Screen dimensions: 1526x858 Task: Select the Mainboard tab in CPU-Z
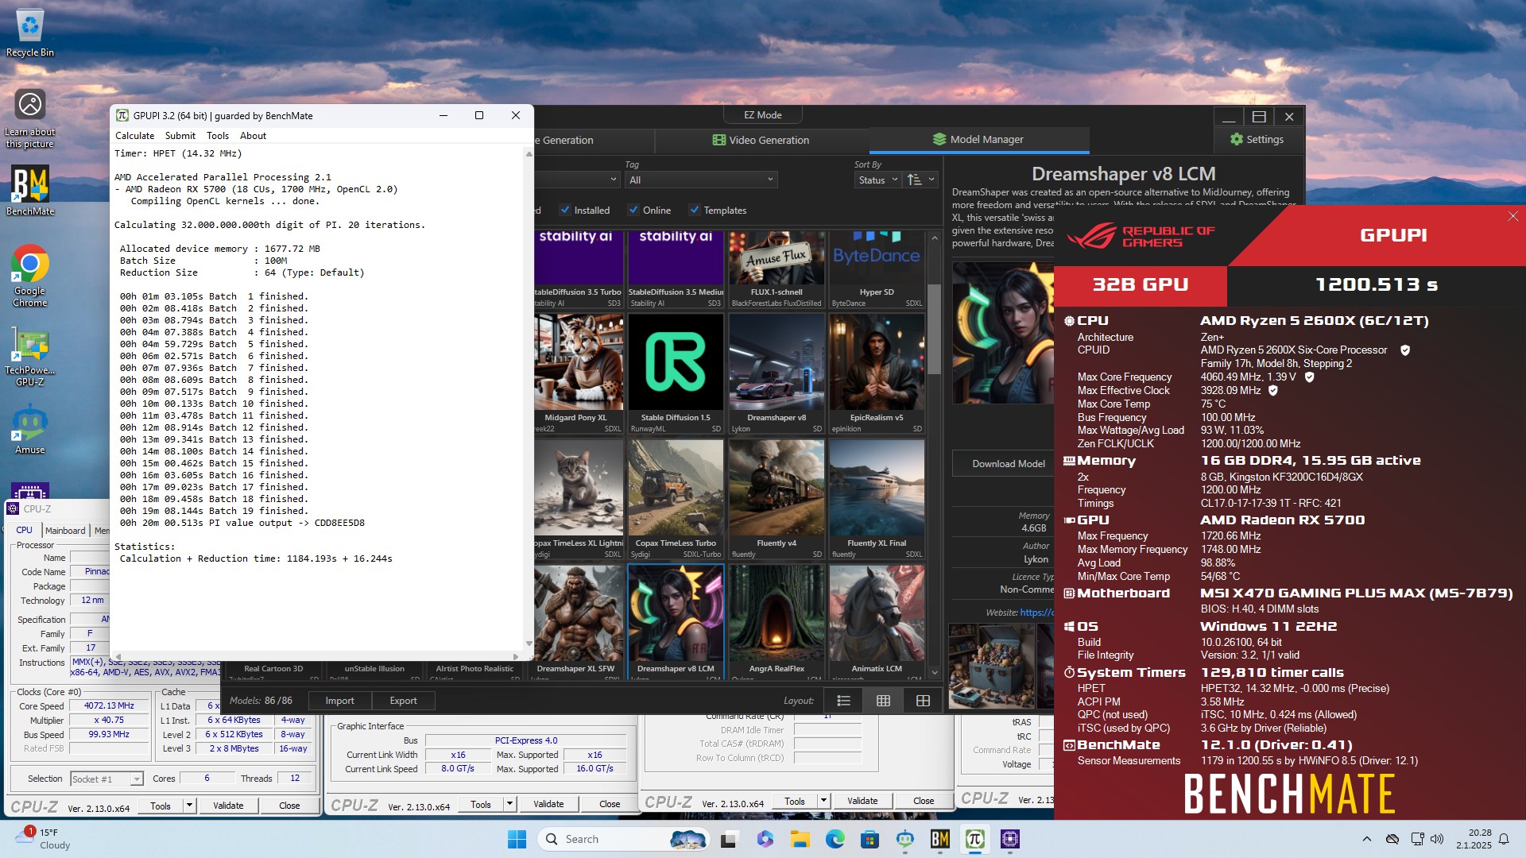click(x=65, y=531)
